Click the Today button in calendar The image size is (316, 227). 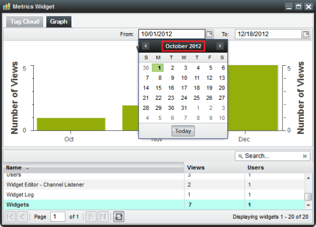coord(183,131)
